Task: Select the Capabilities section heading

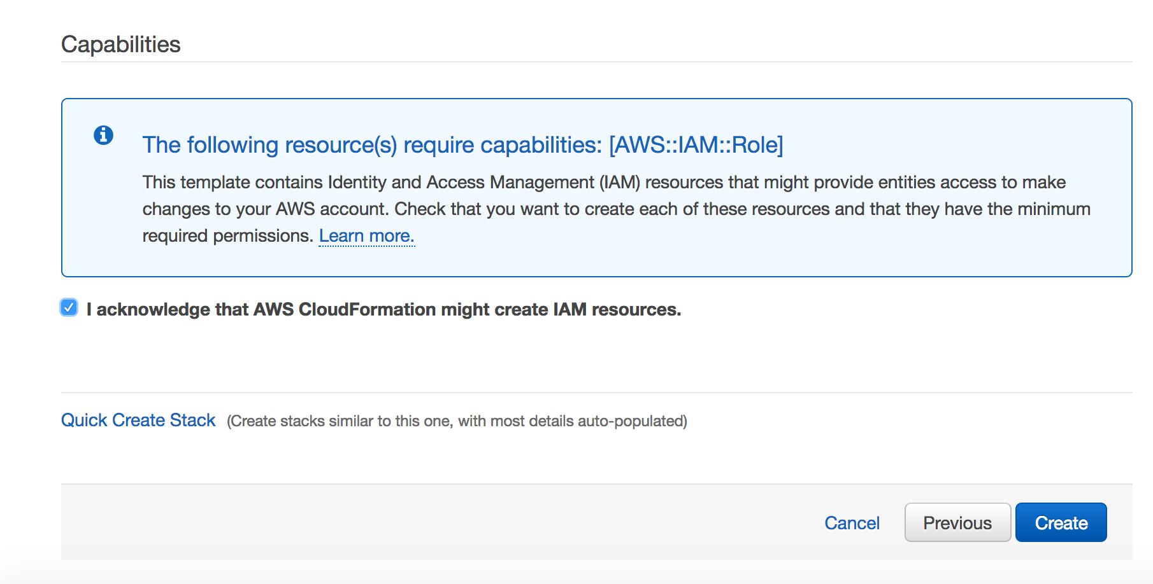Action: click(x=120, y=43)
